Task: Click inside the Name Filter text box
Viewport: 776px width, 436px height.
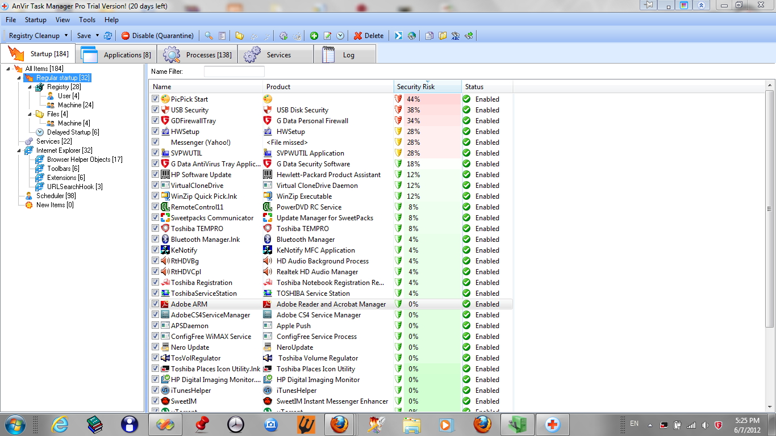Action: tap(234, 72)
